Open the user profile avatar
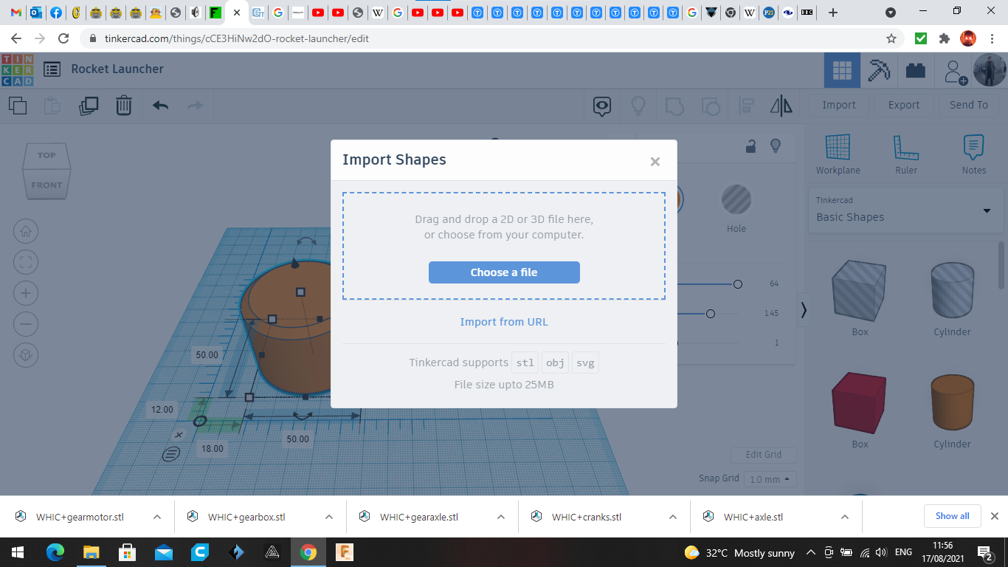The height and width of the screenshot is (567, 1008). (990, 70)
